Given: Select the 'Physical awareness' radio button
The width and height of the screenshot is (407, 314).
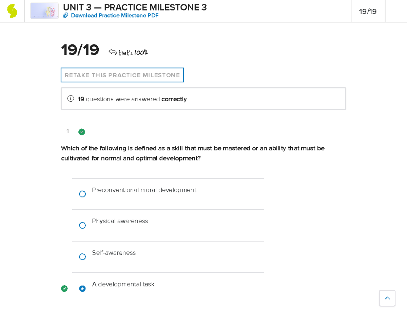Looking at the screenshot, I should tap(82, 225).
